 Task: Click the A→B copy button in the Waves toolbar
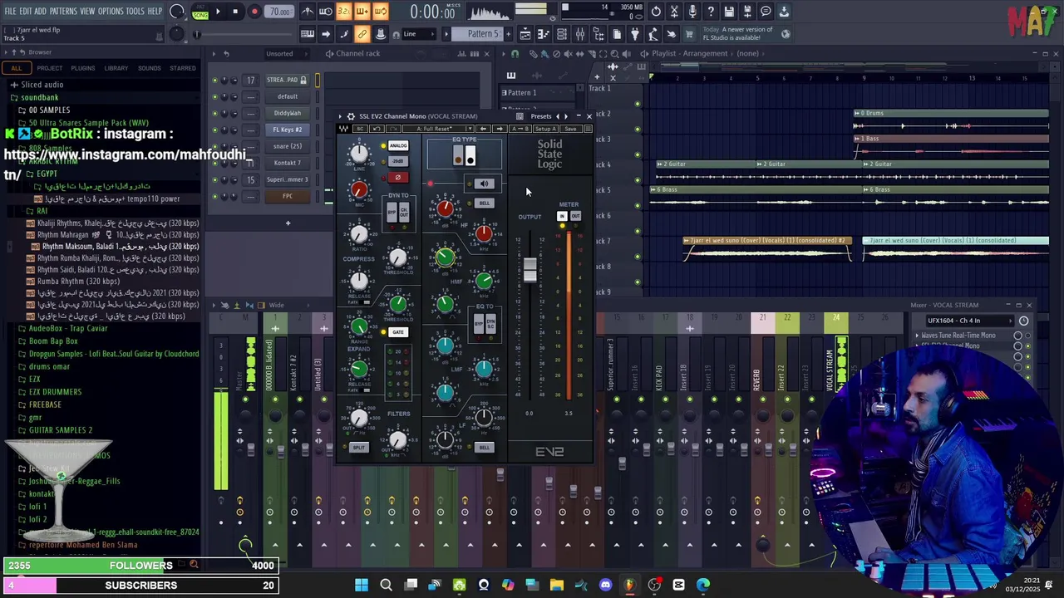click(x=520, y=129)
